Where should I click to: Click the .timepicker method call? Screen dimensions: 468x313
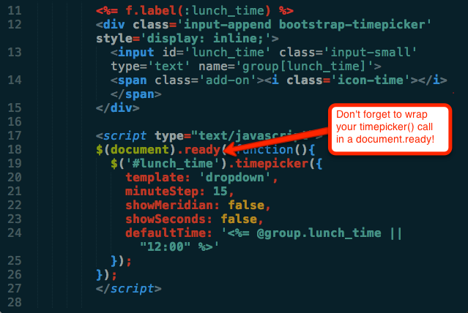click(268, 164)
